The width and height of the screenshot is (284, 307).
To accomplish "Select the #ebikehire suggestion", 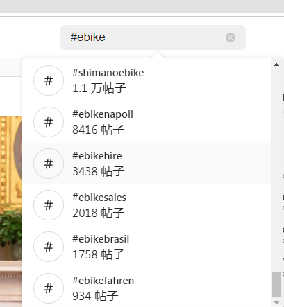I will point(147,164).
